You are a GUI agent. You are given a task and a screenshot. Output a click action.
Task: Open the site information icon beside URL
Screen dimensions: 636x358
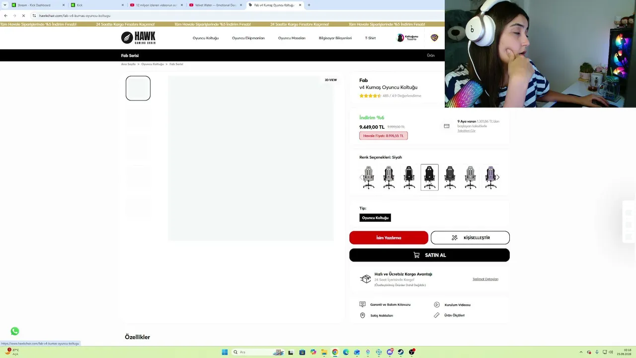coord(34,15)
